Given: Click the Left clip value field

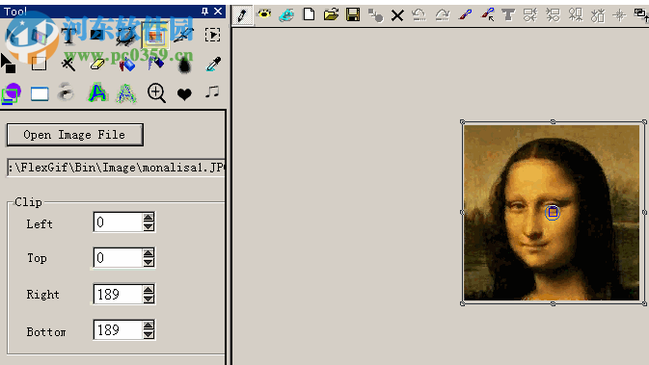Looking at the screenshot, I should click(119, 222).
